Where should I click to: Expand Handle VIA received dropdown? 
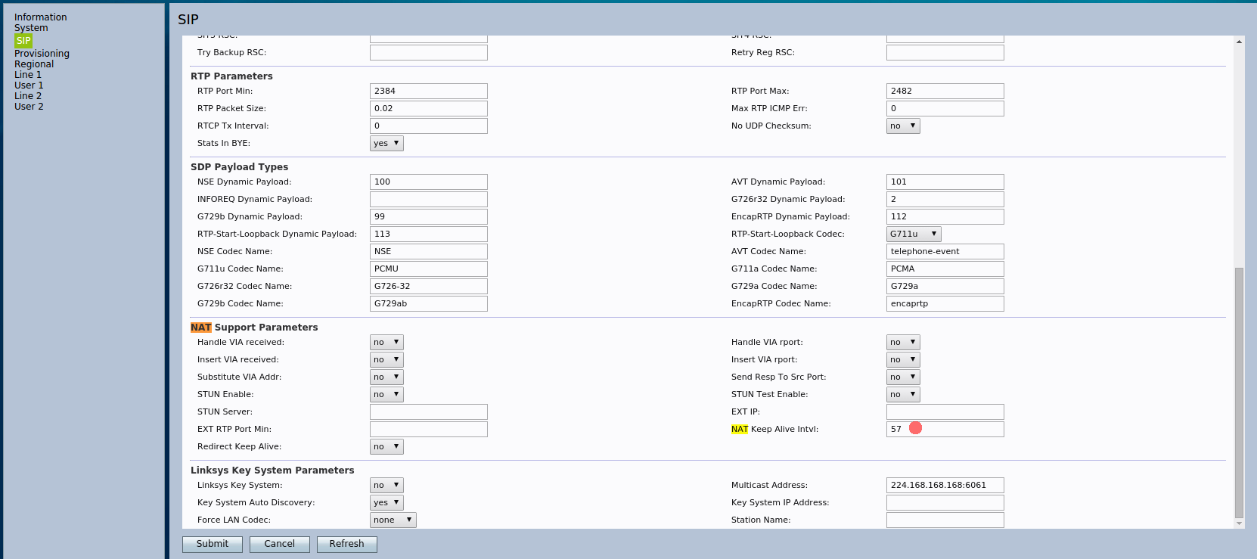coord(386,343)
